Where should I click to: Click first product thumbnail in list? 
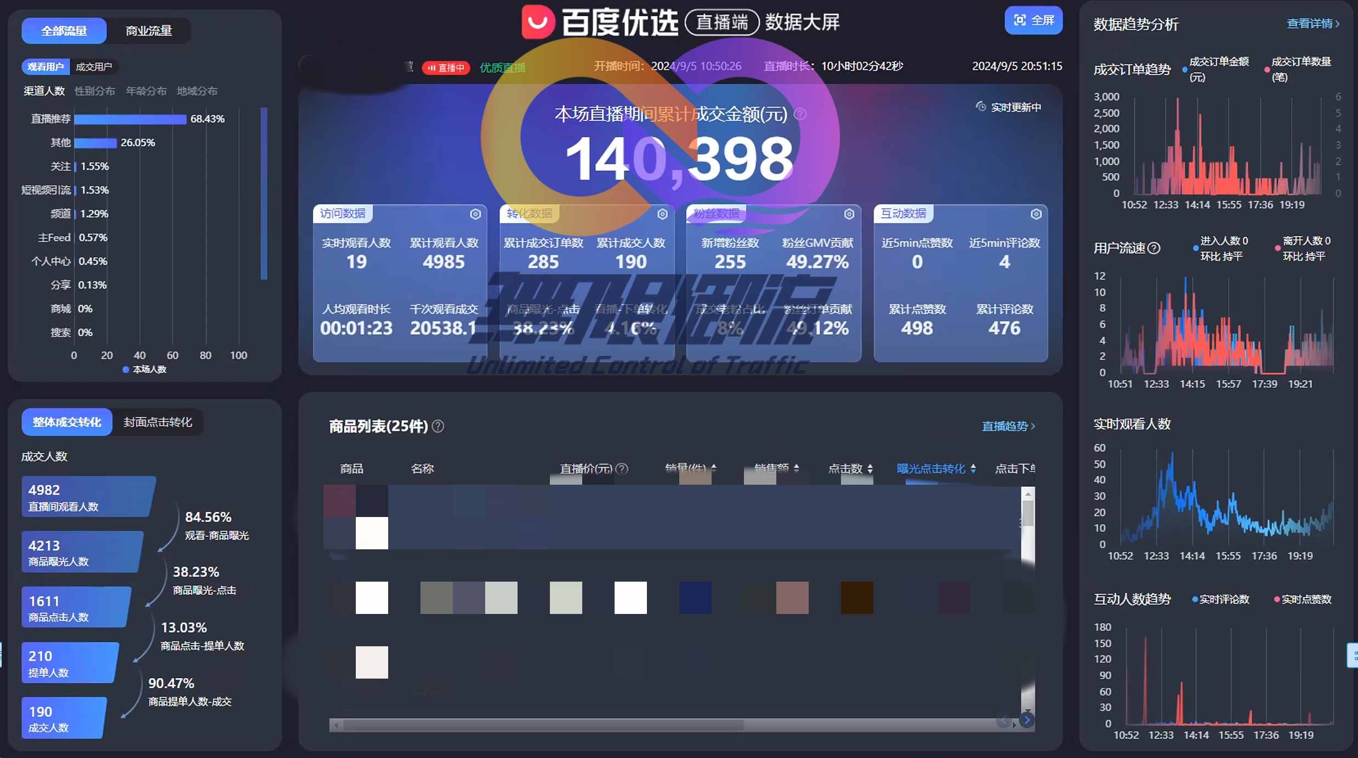tap(356, 517)
